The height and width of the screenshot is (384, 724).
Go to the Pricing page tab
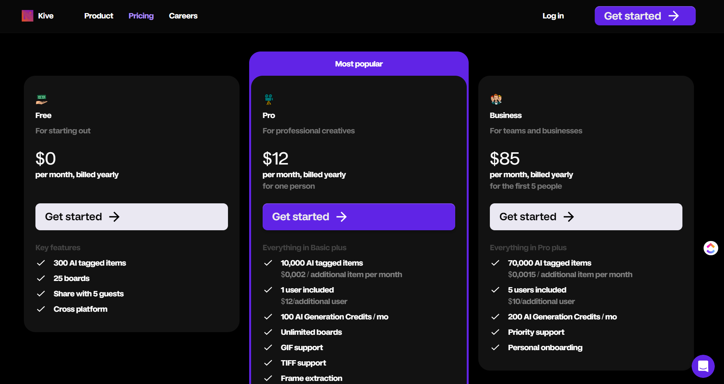pyautogui.click(x=141, y=16)
